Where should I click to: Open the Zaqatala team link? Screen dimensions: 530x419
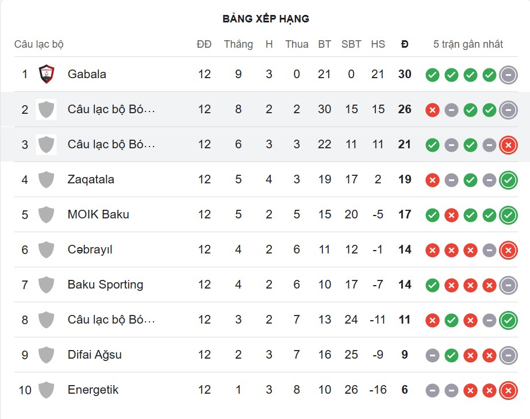pyautogui.click(x=91, y=179)
